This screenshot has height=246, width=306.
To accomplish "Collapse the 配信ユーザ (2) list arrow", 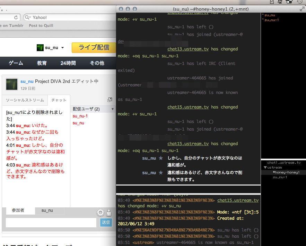I will click(113, 109).
